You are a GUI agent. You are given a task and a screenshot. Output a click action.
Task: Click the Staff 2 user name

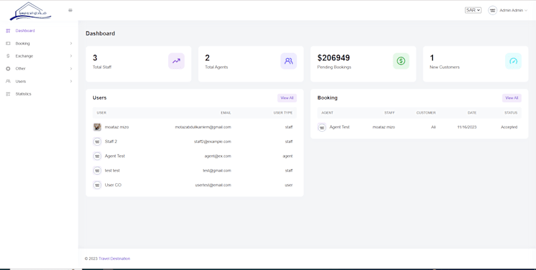[111, 142]
